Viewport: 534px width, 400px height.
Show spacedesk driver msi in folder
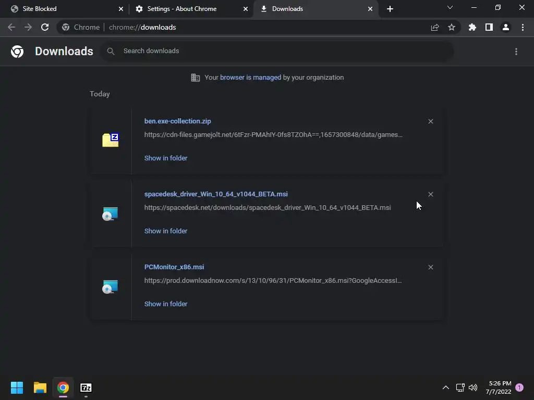coord(166,231)
